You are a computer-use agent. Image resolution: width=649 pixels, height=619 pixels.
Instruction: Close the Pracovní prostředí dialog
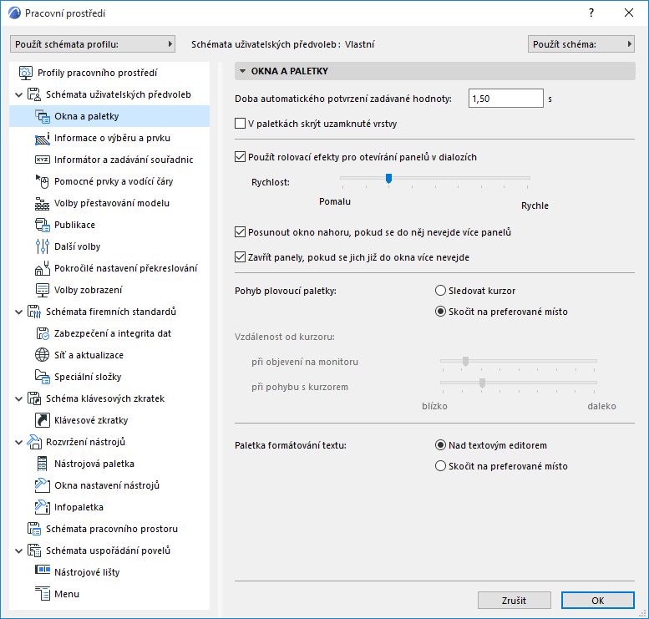point(629,13)
